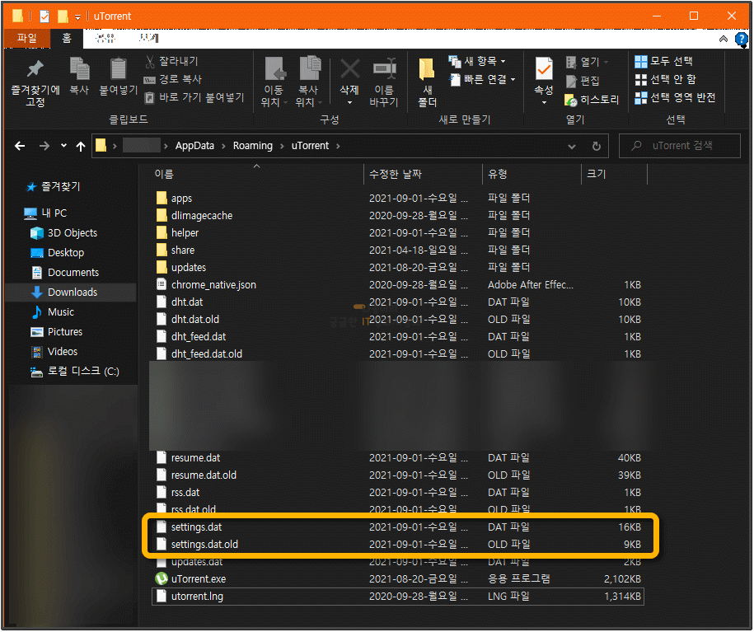Open Help via the question mark icon
The image size is (754, 632).
[741, 39]
